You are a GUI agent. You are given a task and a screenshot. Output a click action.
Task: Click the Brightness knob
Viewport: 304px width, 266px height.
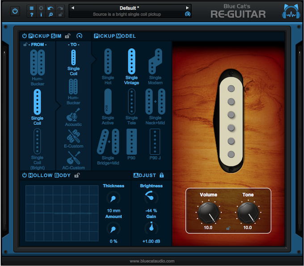pyautogui.click(x=151, y=197)
